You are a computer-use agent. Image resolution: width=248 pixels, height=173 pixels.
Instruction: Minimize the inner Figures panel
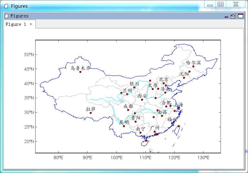point(226,17)
